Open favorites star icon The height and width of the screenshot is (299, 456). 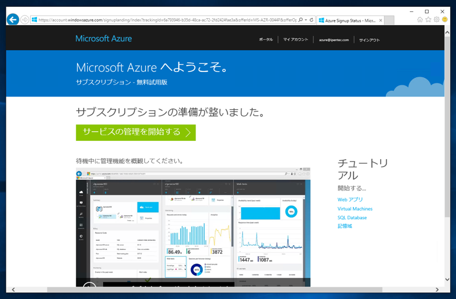coord(429,19)
